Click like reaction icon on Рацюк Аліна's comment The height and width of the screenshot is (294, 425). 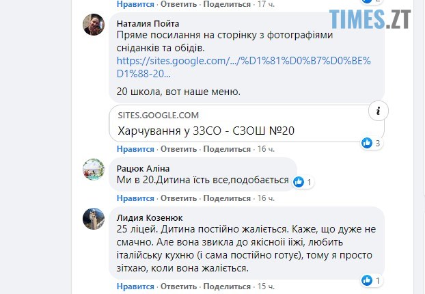299,182
